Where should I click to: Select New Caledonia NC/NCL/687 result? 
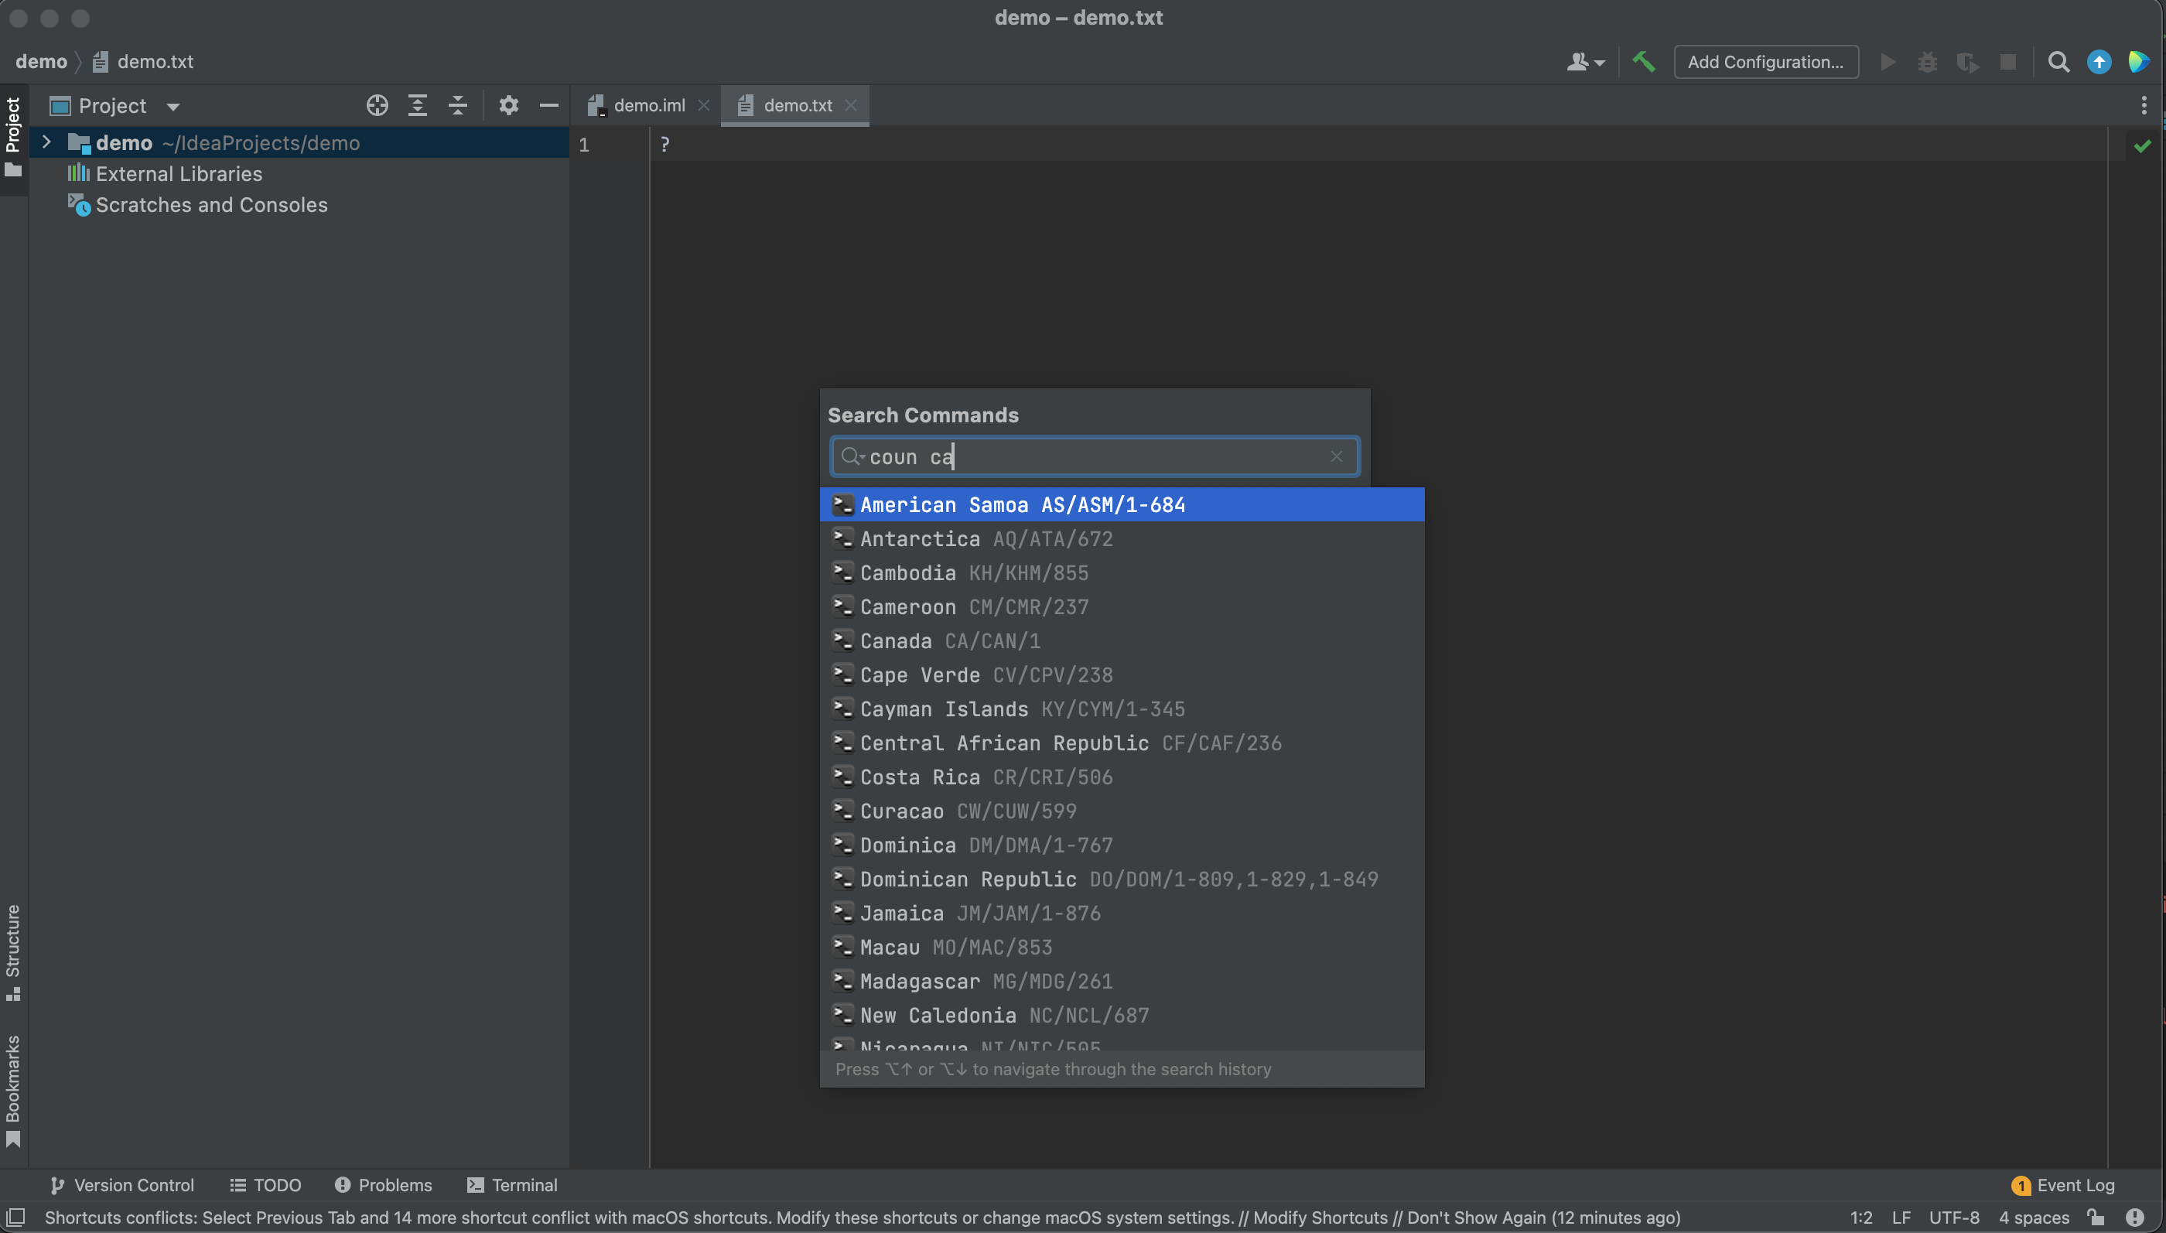pyautogui.click(x=1122, y=1016)
